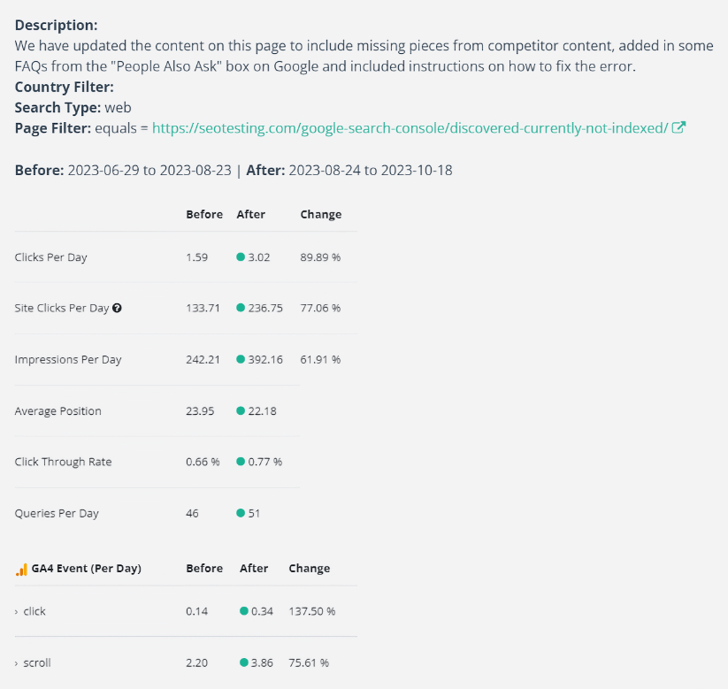Click the green dot beside scroll value 3.86
This screenshot has width=728, height=689.
(x=244, y=662)
